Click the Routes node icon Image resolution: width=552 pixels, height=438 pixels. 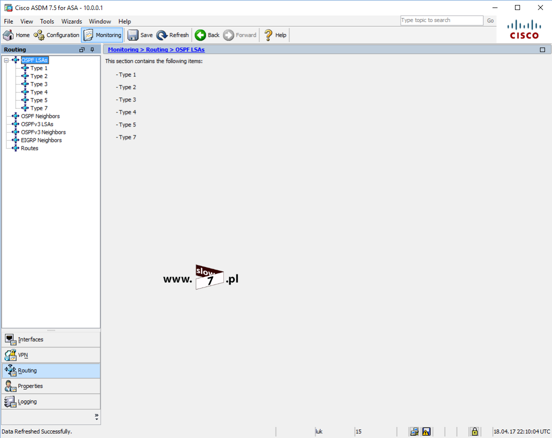coord(15,148)
